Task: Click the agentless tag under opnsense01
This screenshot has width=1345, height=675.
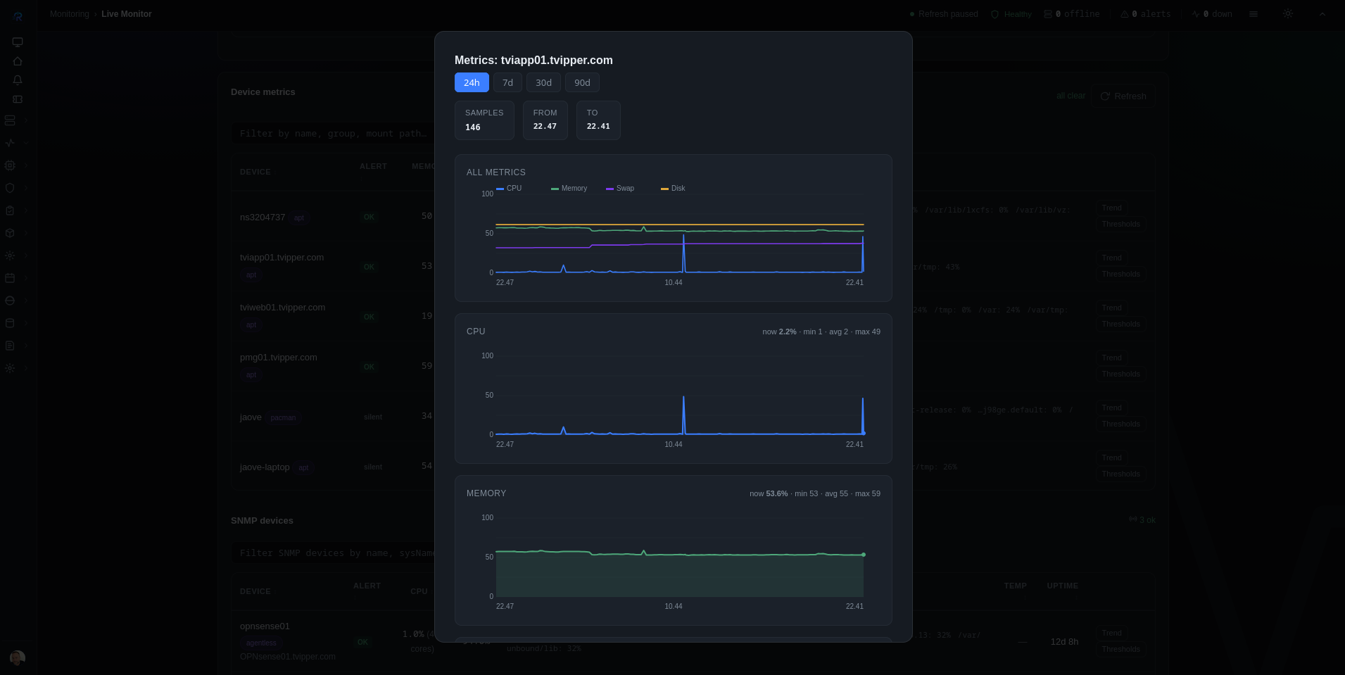Action: tap(261, 643)
